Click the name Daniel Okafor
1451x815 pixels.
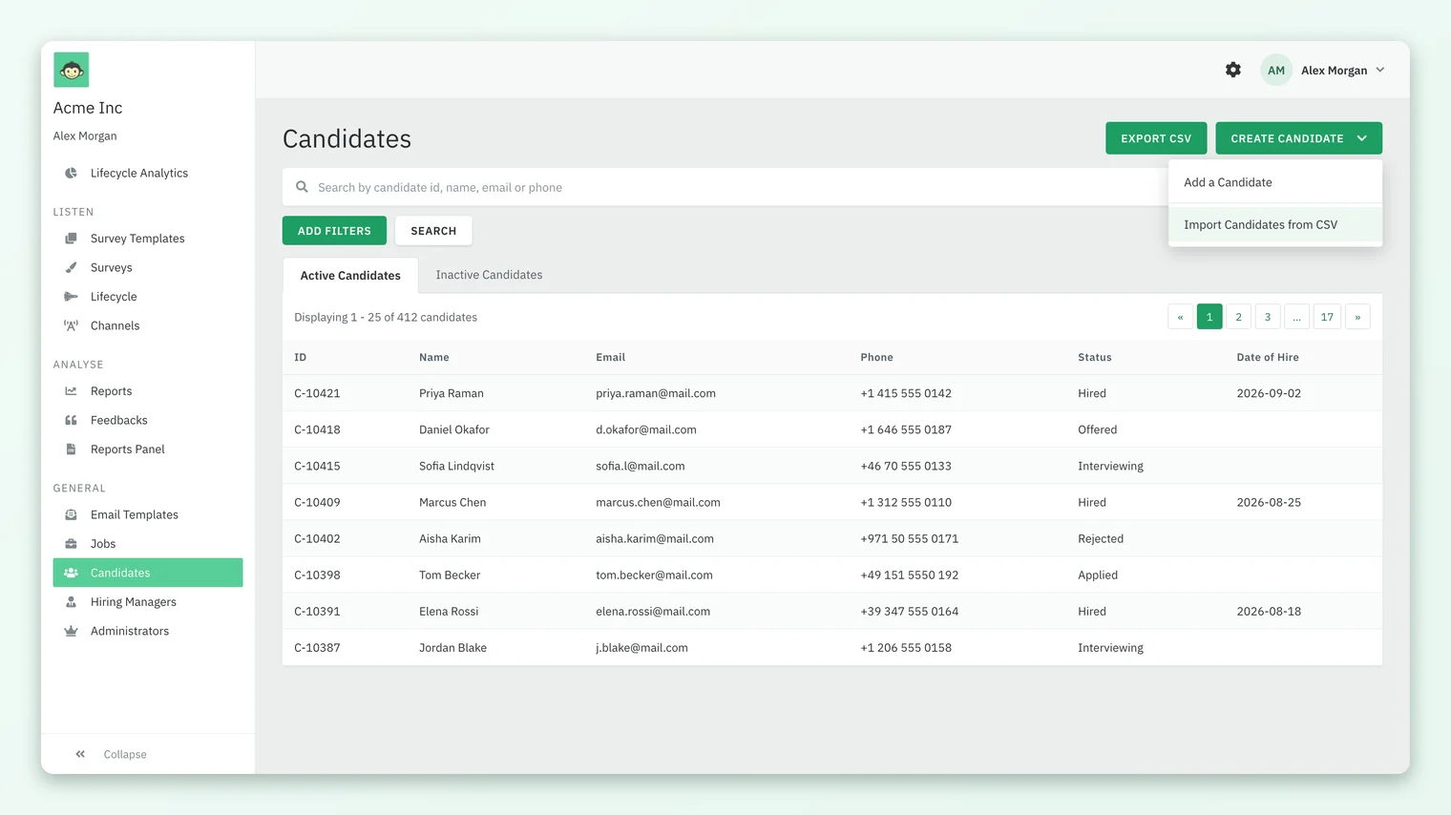click(454, 429)
